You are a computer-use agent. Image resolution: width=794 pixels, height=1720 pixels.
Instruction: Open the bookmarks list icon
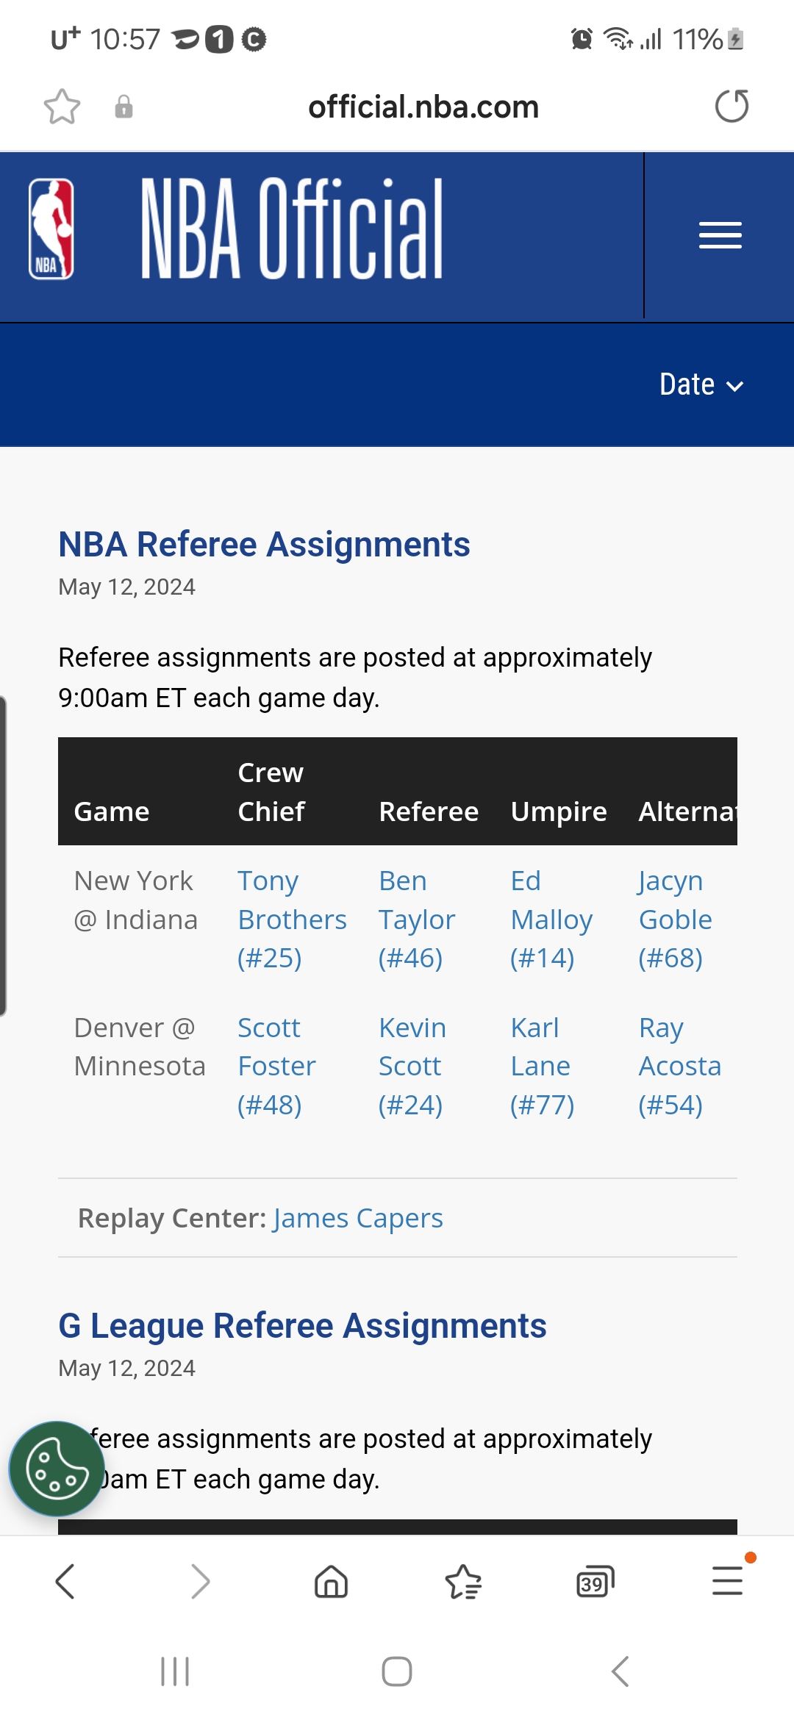pyautogui.click(x=463, y=1582)
